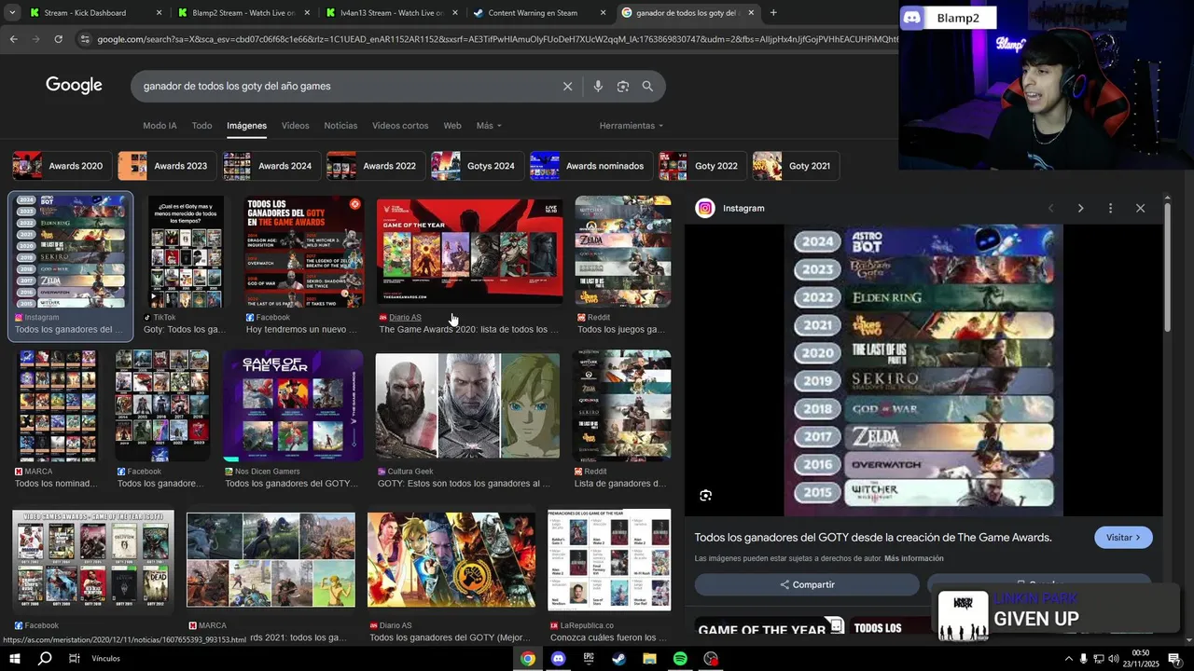Select the Imágenes tab
The height and width of the screenshot is (671, 1194).
tap(246, 126)
